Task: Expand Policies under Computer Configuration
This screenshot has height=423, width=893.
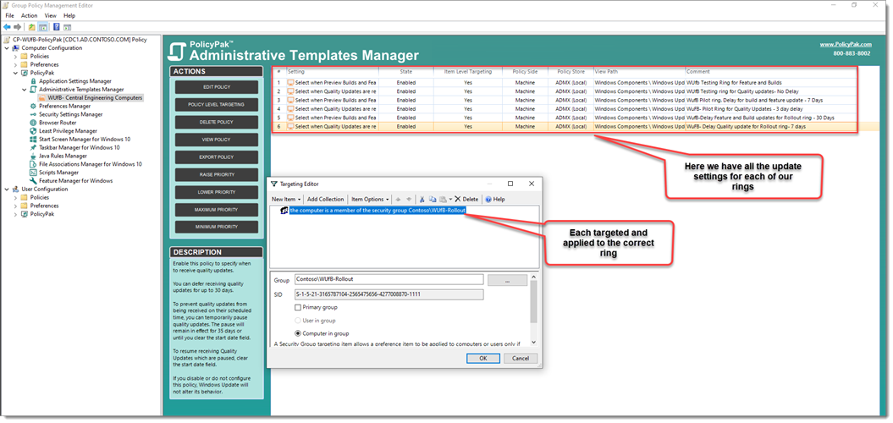Action: pyautogui.click(x=15, y=57)
